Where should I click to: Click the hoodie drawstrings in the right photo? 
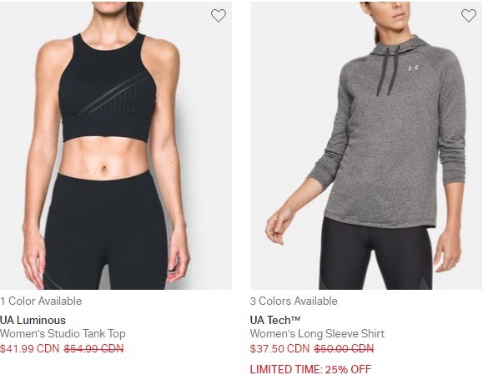click(x=388, y=72)
